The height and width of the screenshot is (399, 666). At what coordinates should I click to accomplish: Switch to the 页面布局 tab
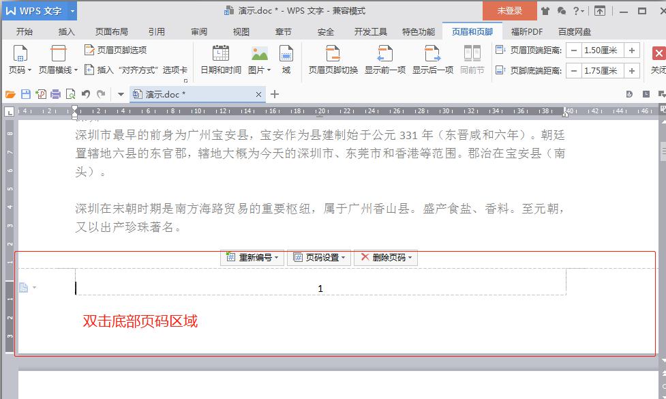point(111,32)
